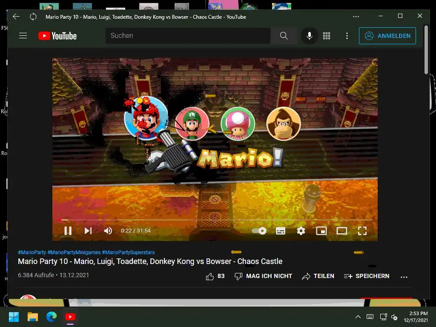Click the muted speaker tray icon

[x=394, y=317]
